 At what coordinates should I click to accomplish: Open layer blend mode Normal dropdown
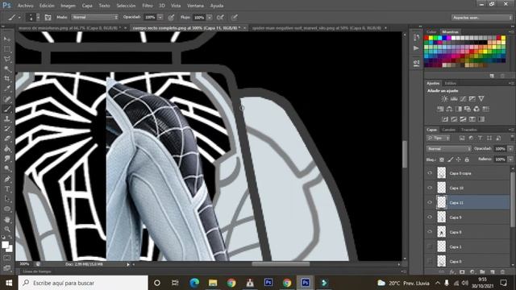tap(448, 148)
